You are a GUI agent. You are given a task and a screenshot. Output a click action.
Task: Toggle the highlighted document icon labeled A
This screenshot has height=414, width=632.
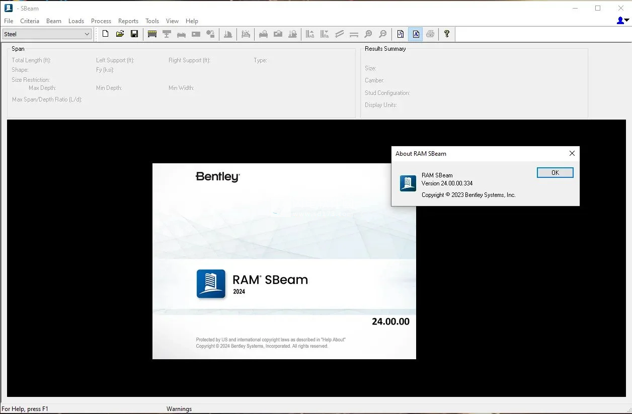coord(416,34)
